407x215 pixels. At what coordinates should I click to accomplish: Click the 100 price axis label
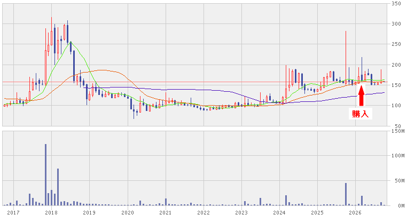pos(397,106)
